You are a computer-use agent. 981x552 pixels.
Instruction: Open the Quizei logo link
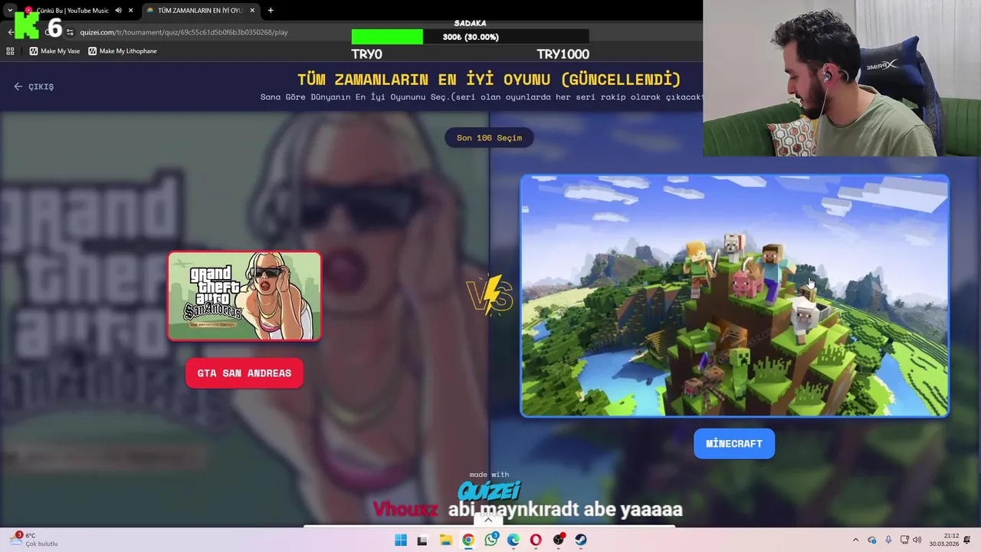[x=490, y=491]
